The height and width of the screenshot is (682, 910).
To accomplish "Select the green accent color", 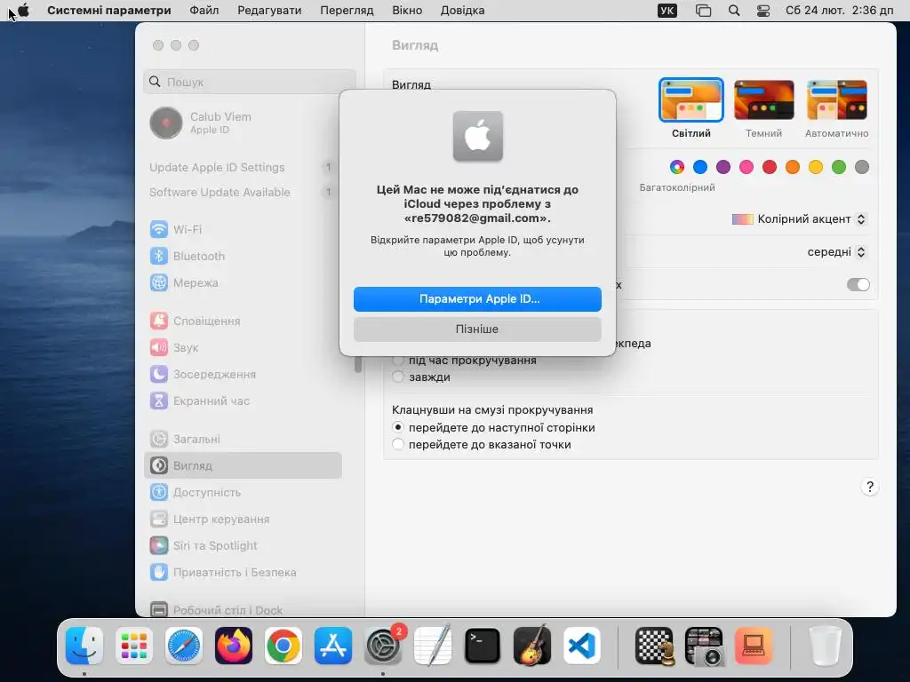I will (839, 167).
